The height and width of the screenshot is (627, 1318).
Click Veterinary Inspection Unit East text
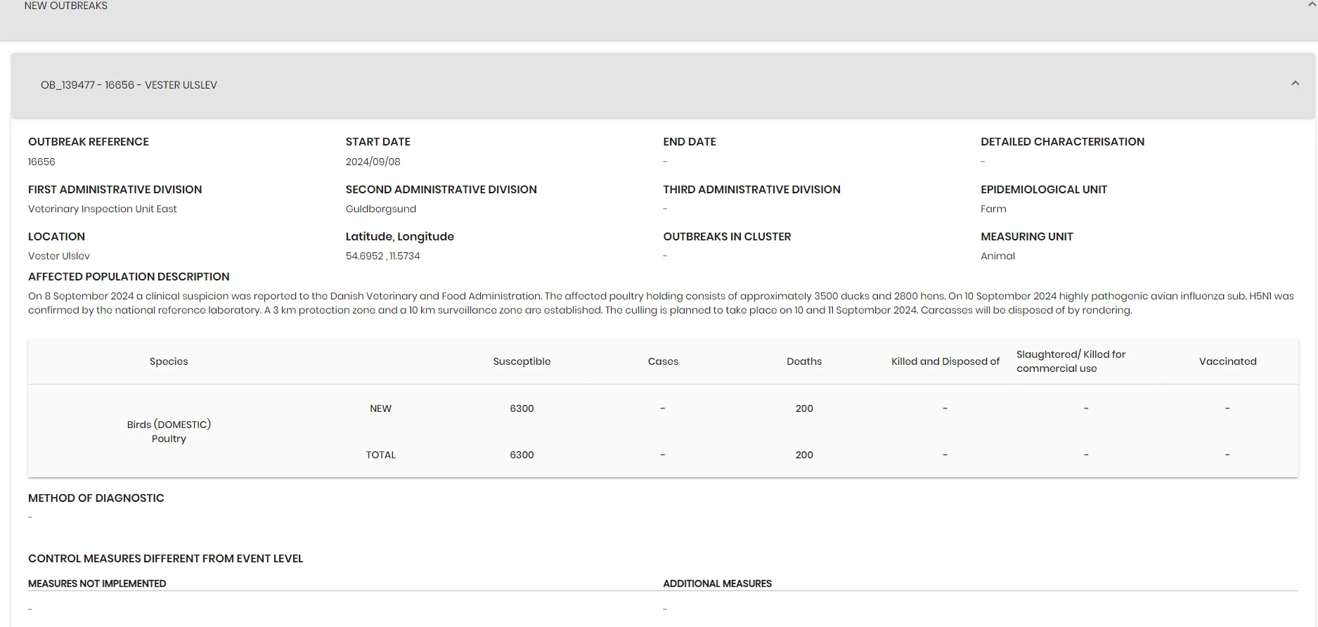103,209
